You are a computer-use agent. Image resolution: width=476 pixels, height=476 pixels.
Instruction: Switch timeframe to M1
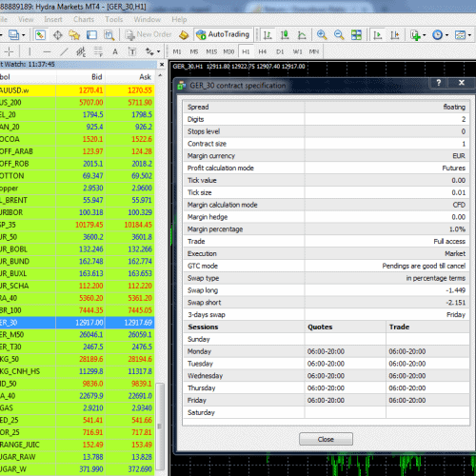[x=177, y=51]
